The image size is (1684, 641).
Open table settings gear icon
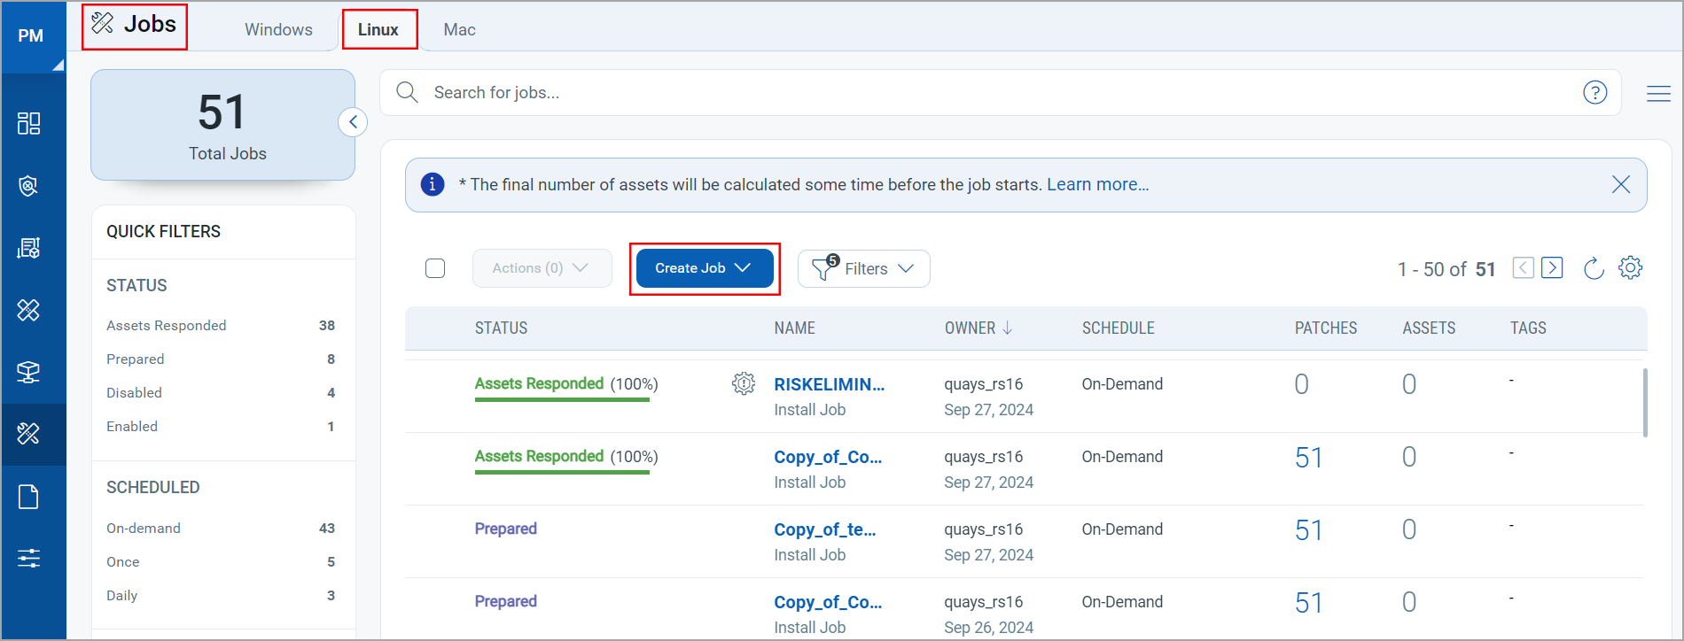point(1630,268)
